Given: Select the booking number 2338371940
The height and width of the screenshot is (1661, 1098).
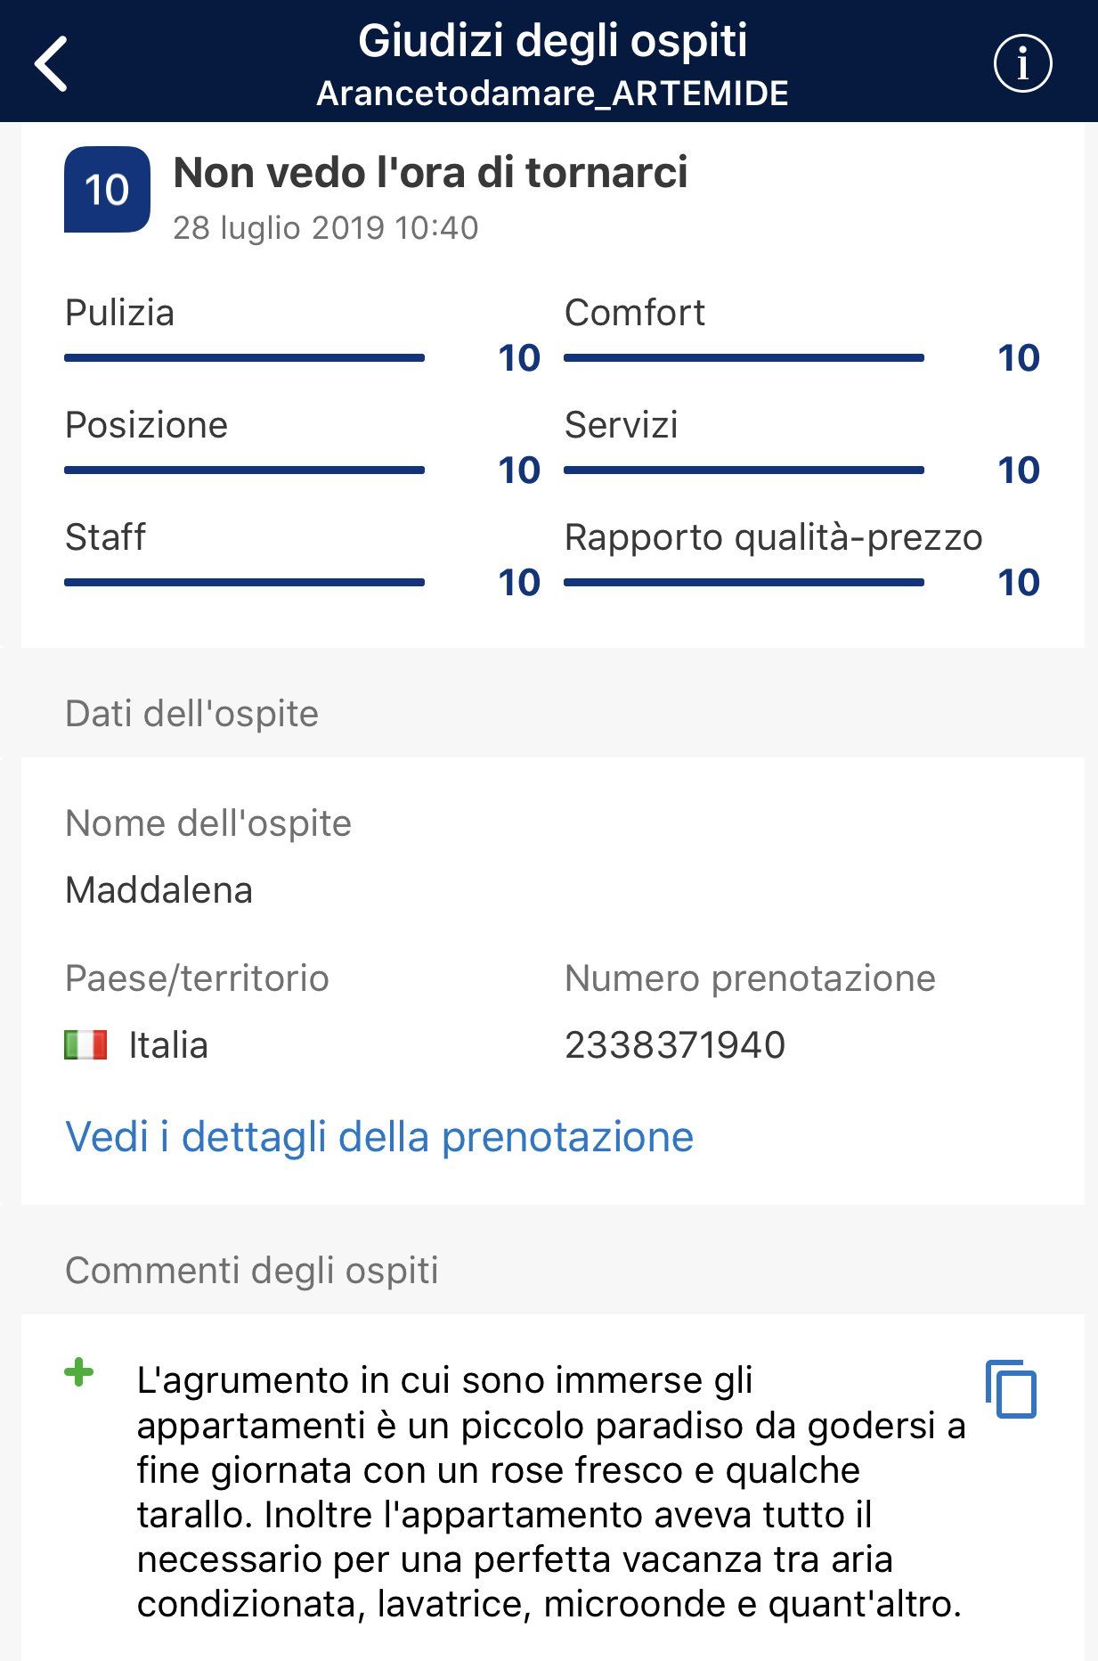Looking at the screenshot, I should (x=675, y=1044).
